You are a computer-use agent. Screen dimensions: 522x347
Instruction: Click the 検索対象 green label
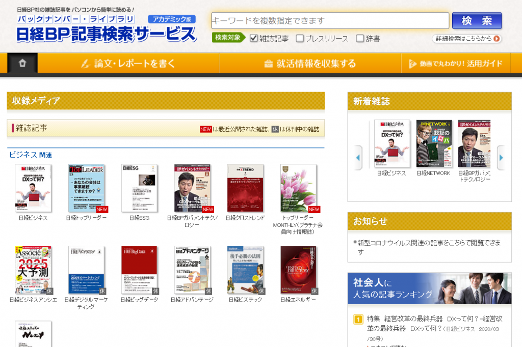click(228, 38)
